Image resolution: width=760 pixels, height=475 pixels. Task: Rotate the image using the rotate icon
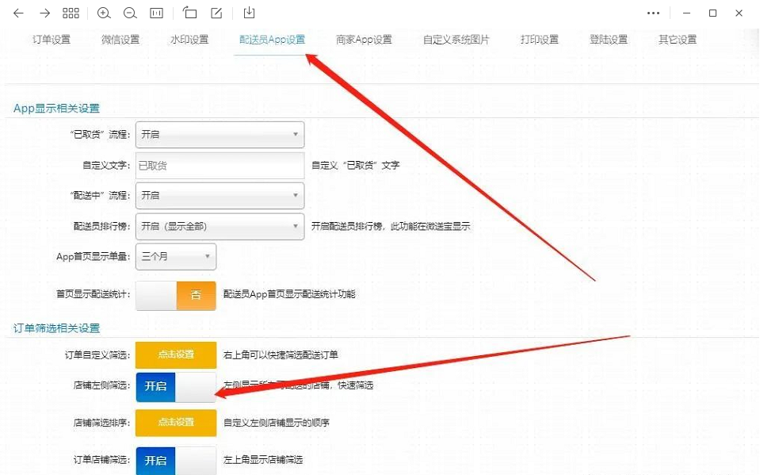(190, 13)
